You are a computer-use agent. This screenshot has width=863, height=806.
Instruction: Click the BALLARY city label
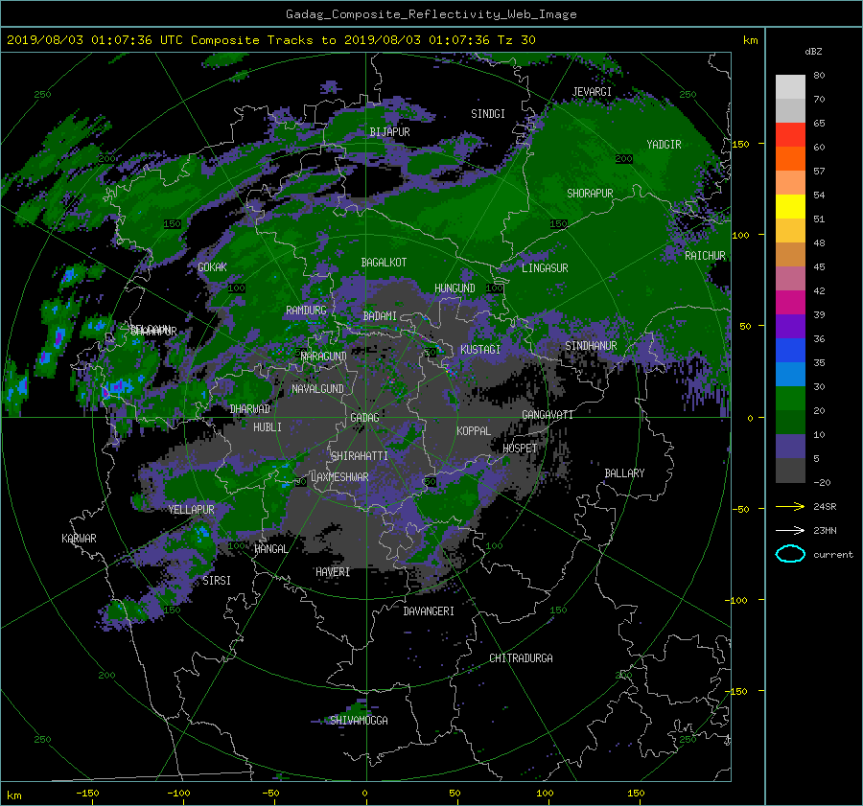pos(624,473)
